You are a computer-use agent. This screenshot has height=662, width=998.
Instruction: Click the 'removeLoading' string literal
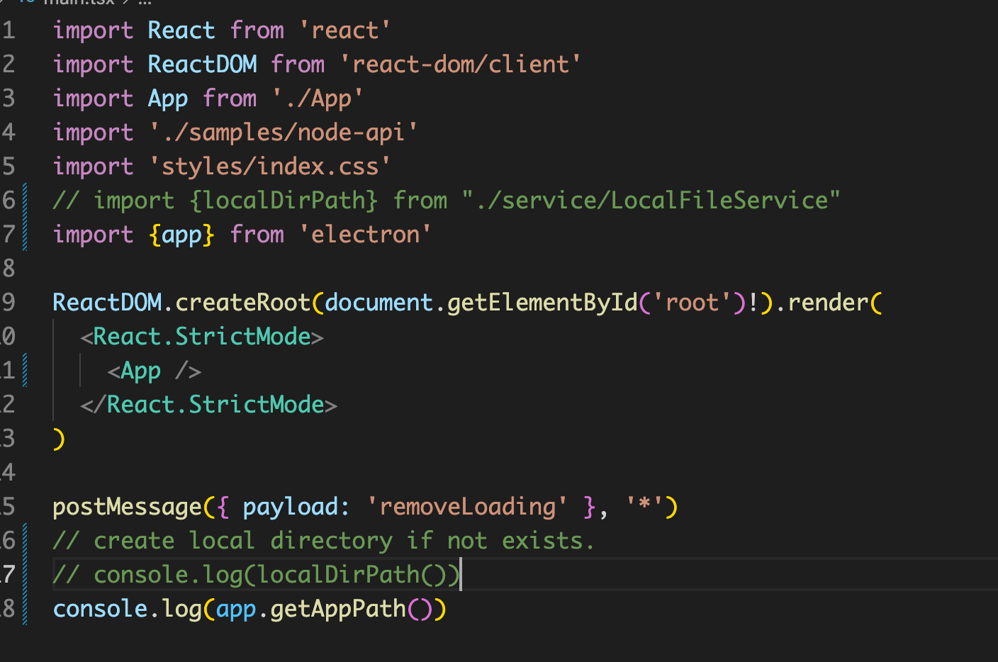(x=468, y=506)
